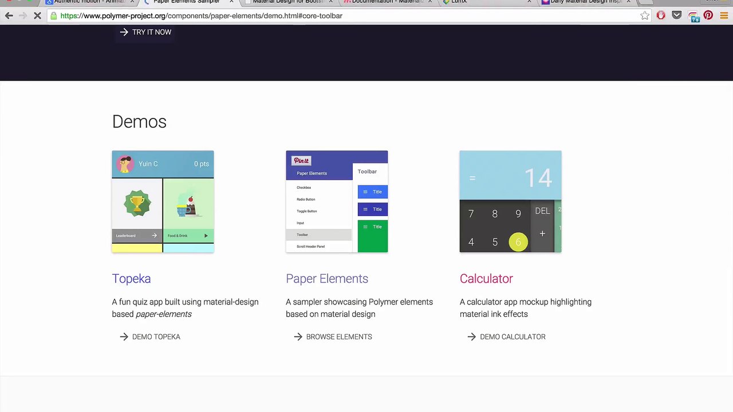Switch to the Material Design for Bootstrap tab
733x412 pixels.
[x=288, y=2]
